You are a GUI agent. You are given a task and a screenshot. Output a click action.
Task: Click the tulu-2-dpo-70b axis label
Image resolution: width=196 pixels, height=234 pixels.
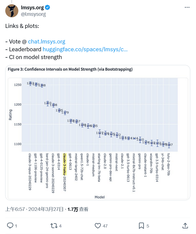tap(169, 168)
